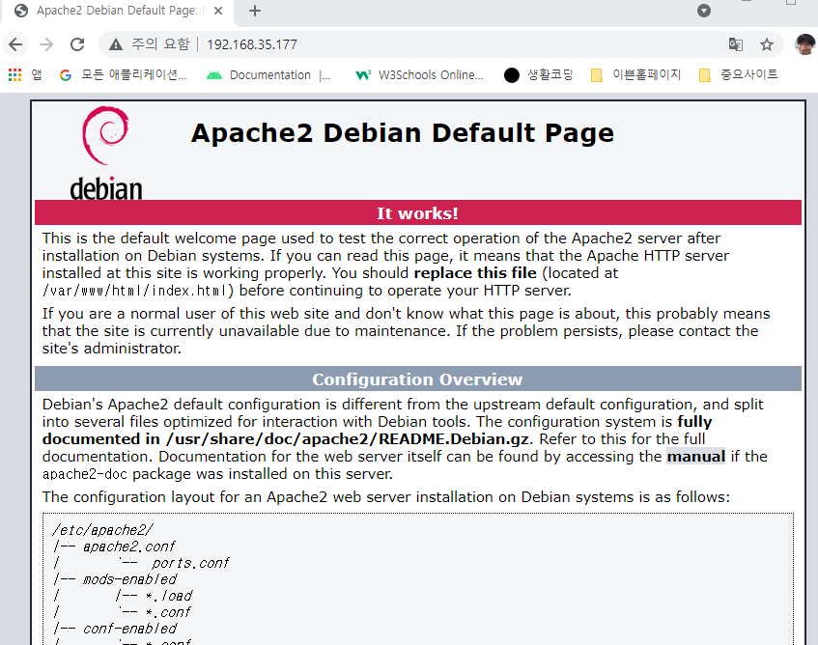Close the Apache2 Debian Default Page tab
The width and height of the screenshot is (818, 645).
(x=218, y=11)
